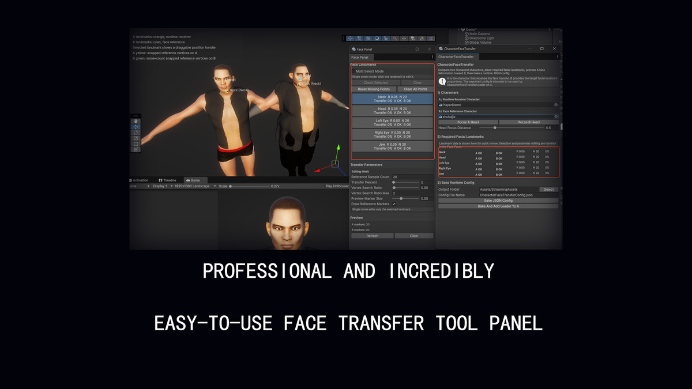This screenshot has height=389, width=692.
Task: Click the Config File Name field
Action: [518, 195]
